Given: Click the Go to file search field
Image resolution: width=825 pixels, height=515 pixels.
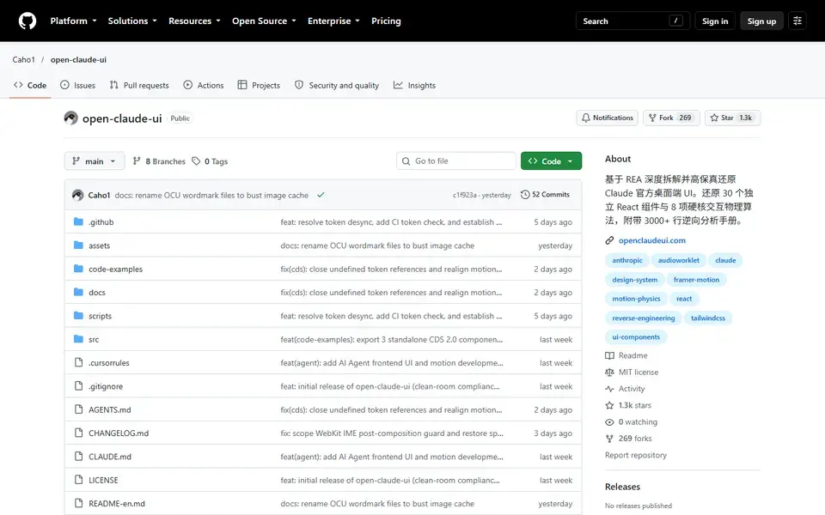Looking at the screenshot, I should (x=456, y=161).
